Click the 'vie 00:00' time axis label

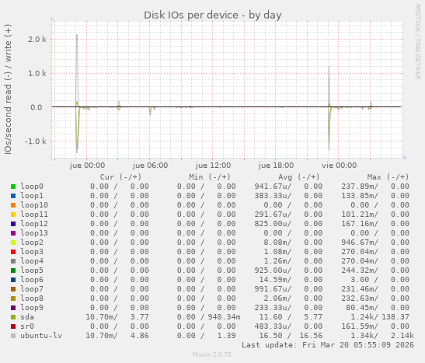click(x=339, y=166)
